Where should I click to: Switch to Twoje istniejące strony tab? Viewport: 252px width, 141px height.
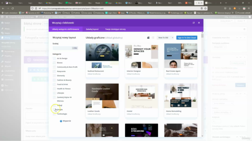click(115, 29)
